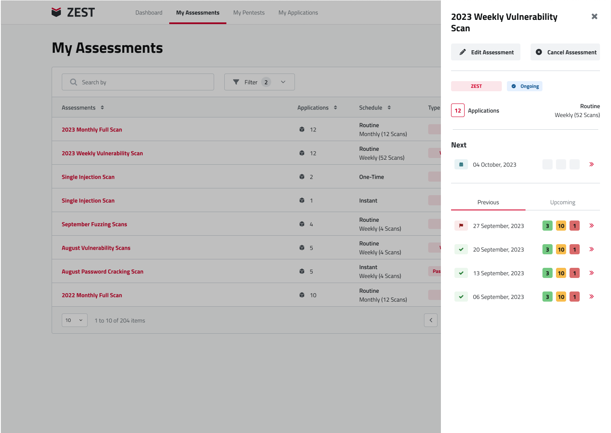The image size is (611, 433).
Task: Click the flag icon for 27 September, 2023
Action: 461,225
